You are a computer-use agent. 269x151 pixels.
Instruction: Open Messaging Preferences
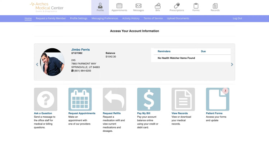[105, 18]
